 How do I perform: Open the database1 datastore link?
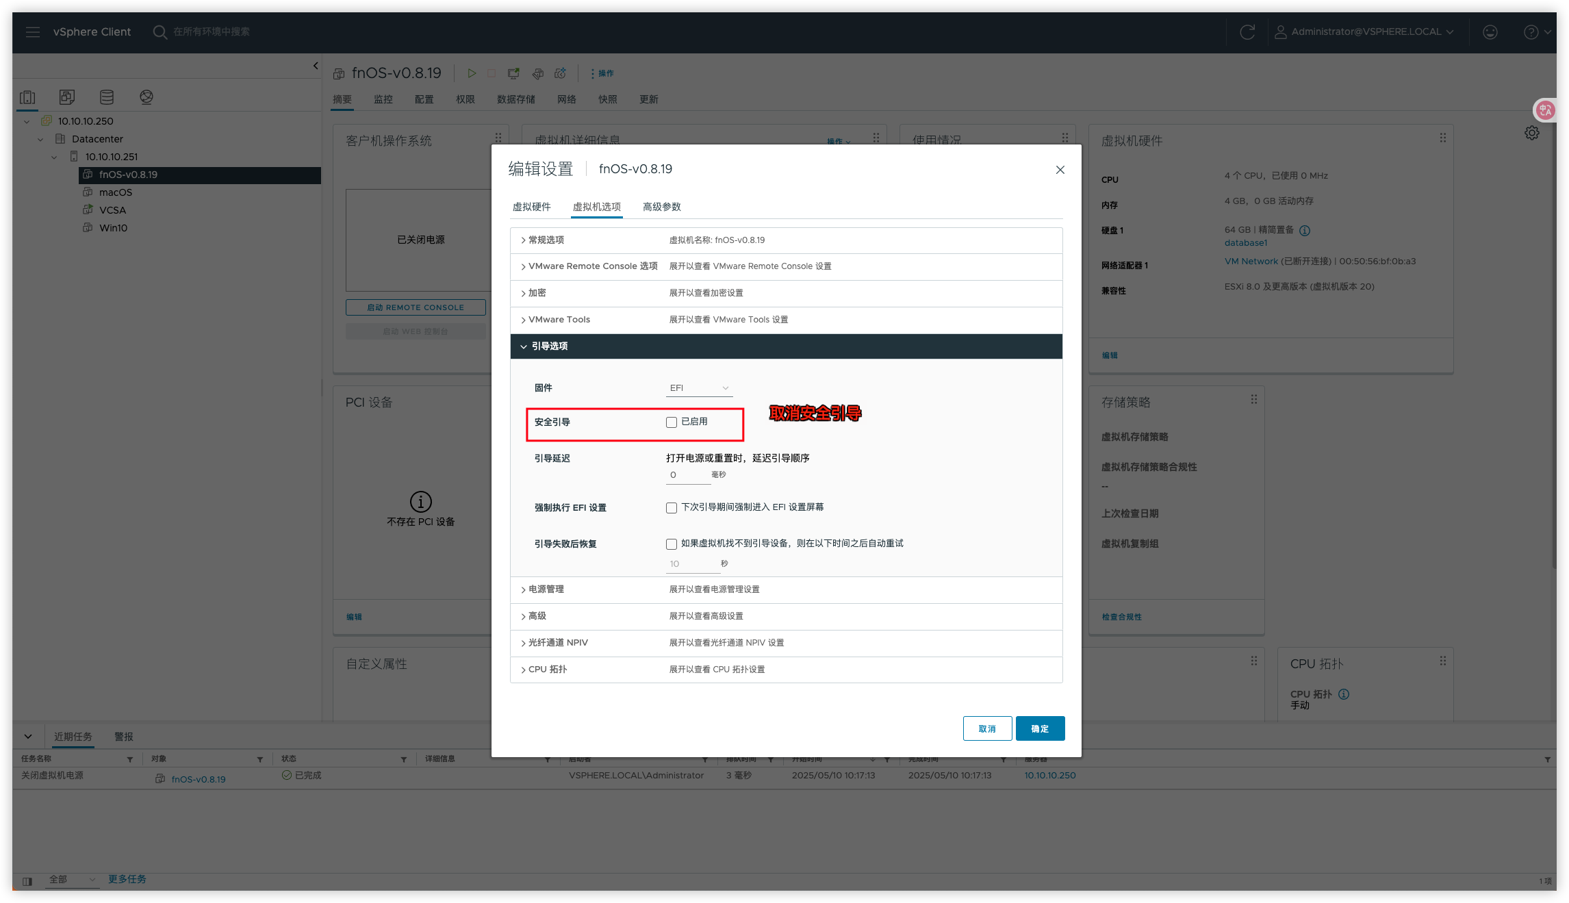[x=1246, y=243]
